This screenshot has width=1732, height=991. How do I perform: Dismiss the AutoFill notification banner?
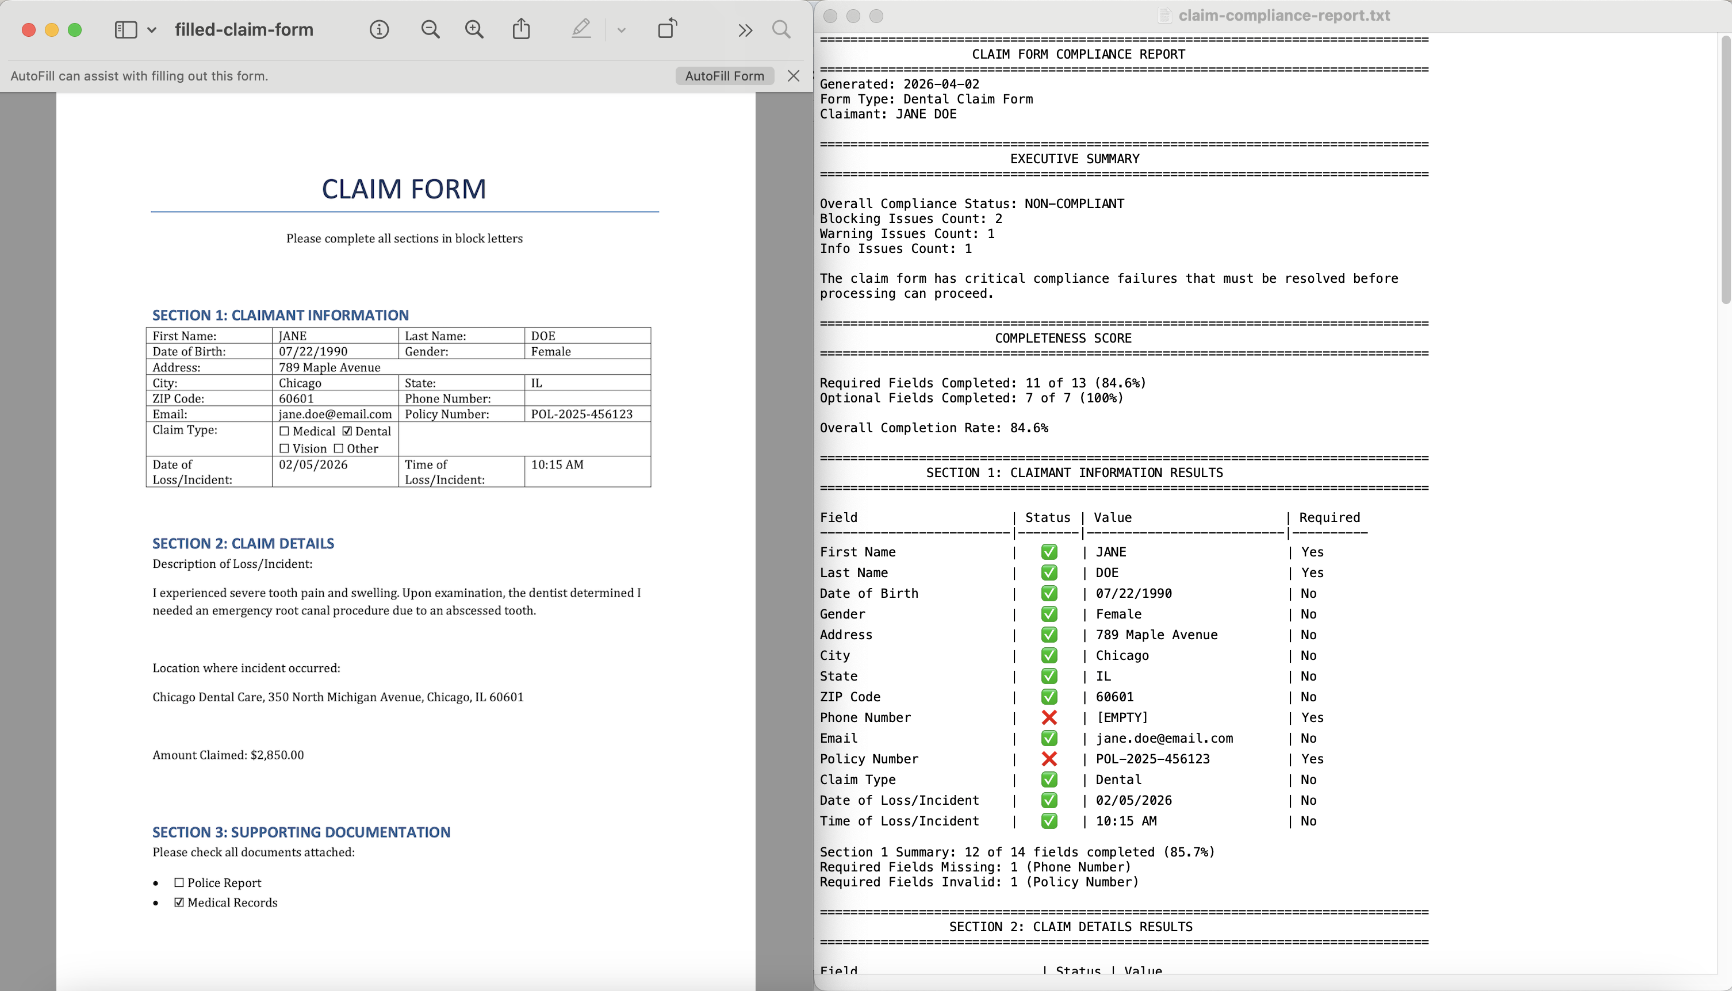coord(794,75)
